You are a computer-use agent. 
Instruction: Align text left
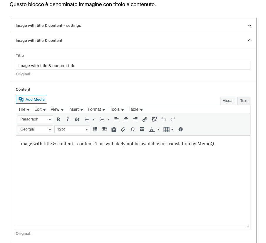[x=116, y=119]
